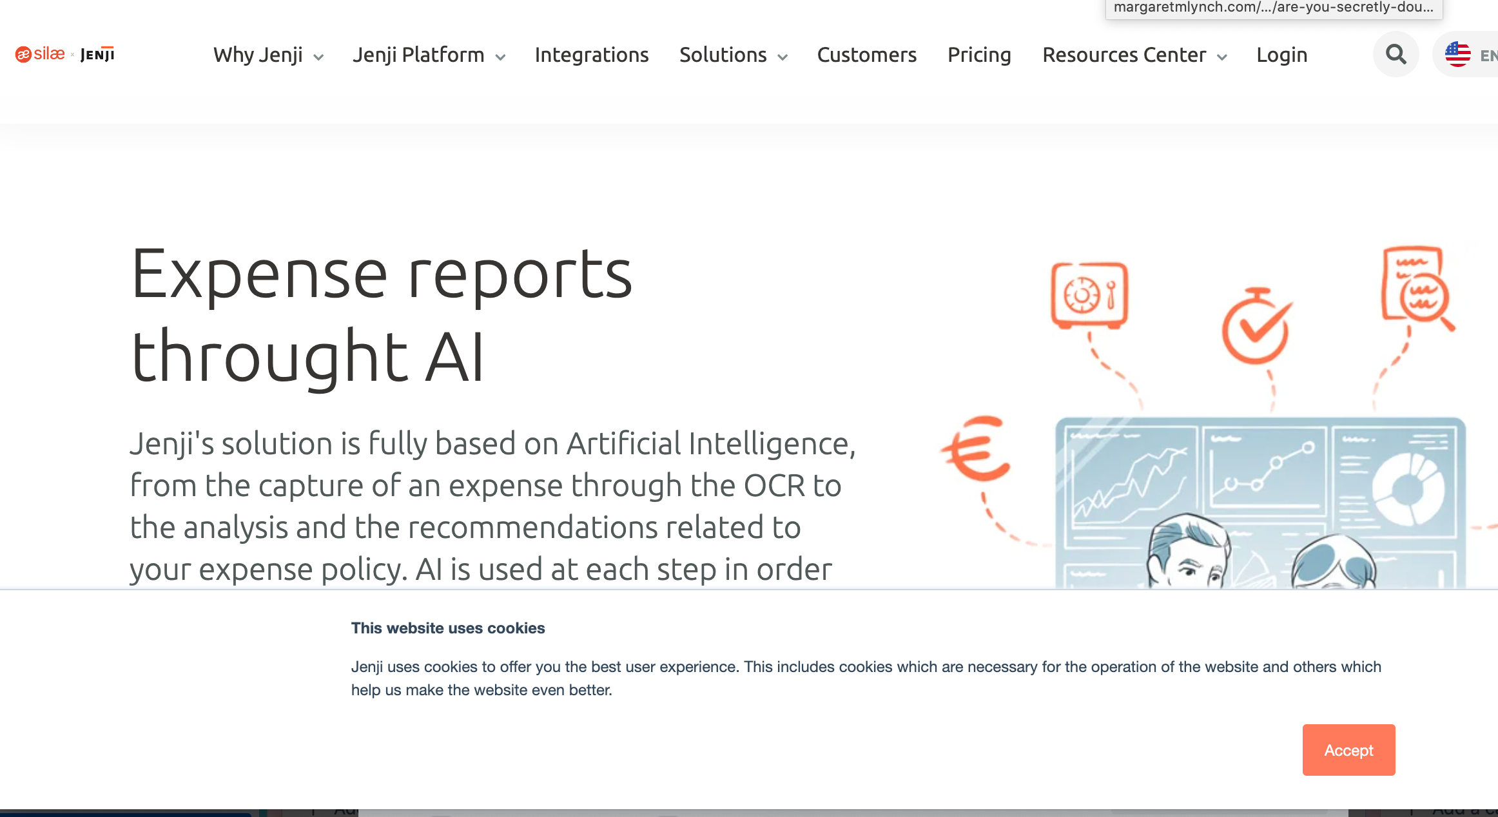Open the Pricing page
The image size is (1498, 817).
pyautogui.click(x=979, y=55)
